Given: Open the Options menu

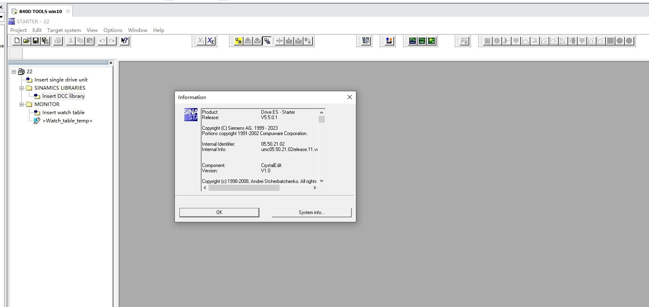Looking at the screenshot, I should [113, 30].
